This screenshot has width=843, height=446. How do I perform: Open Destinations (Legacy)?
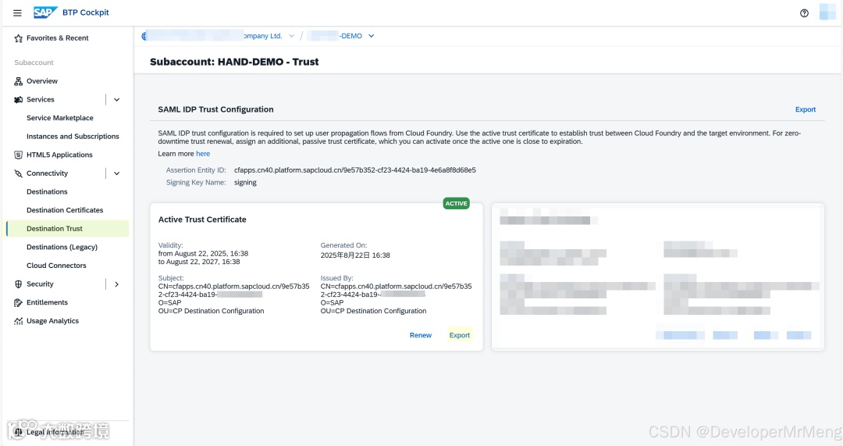pyautogui.click(x=62, y=248)
